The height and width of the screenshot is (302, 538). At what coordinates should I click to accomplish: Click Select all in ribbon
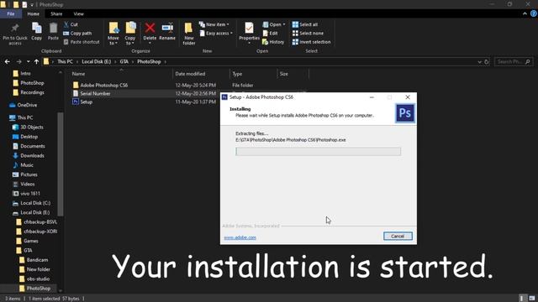(x=305, y=24)
